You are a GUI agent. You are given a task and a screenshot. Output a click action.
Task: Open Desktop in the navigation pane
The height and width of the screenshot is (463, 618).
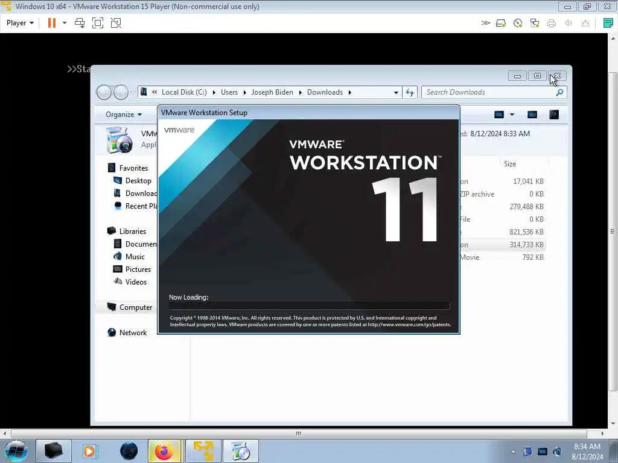138,181
